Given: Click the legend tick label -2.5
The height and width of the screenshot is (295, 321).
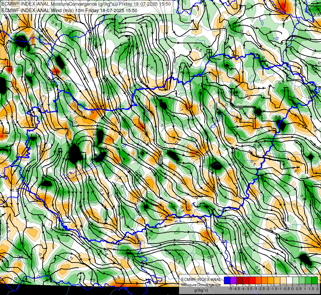Looking at the screenshot, I should pyautogui.click(x=261, y=289).
